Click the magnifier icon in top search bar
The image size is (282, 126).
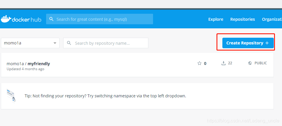click(x=51, y=19)
